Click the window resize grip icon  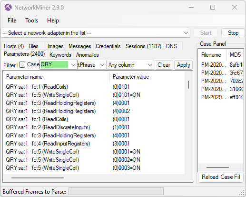tap(242, 193)
